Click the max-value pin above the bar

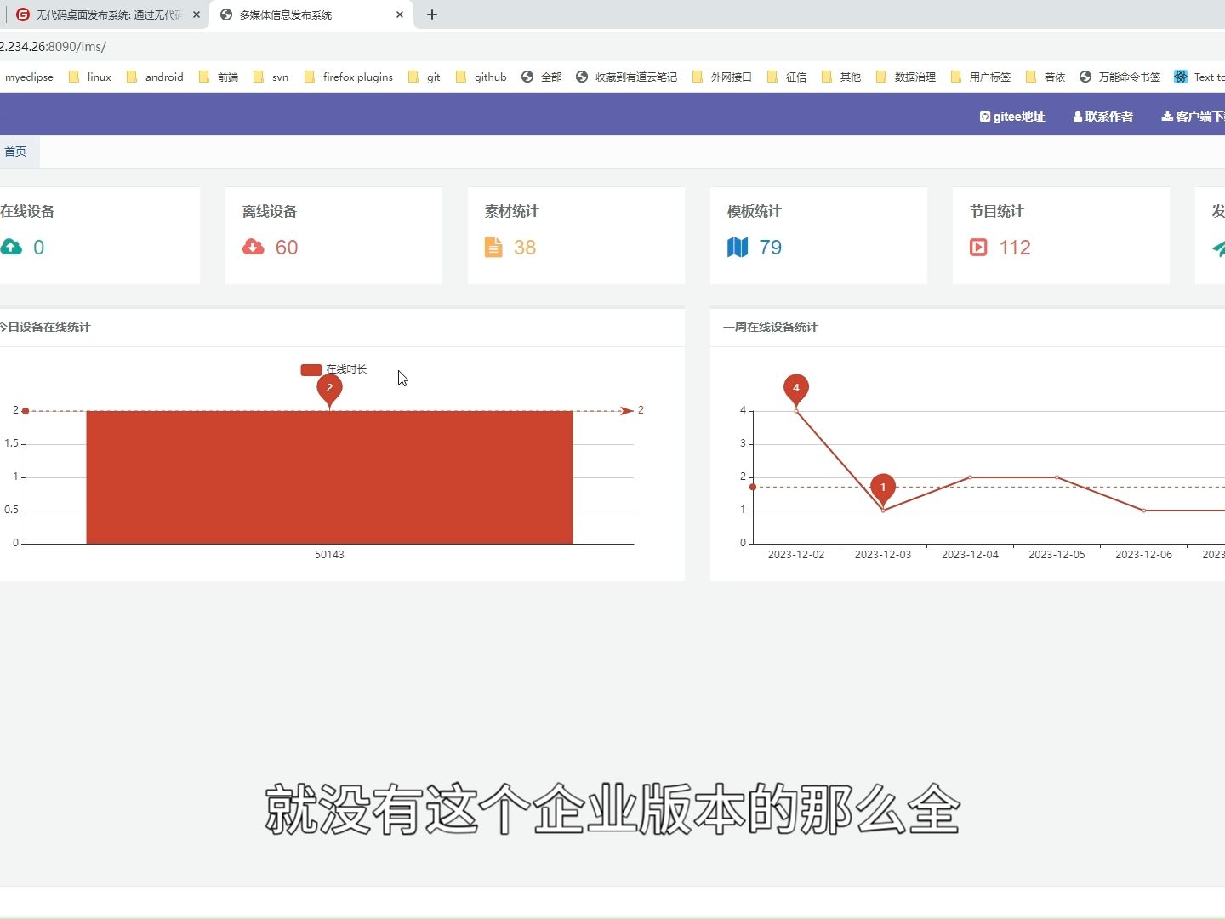[330, 390]
